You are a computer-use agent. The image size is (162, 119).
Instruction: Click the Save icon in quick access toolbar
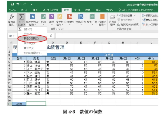click(12, 4)
